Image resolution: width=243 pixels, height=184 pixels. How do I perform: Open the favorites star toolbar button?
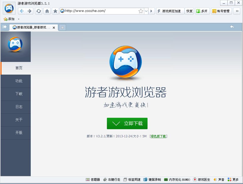55,11
